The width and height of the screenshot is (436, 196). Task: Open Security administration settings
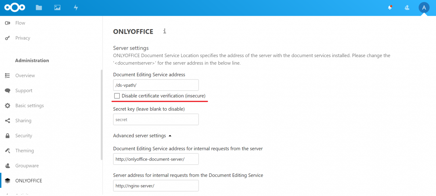24,136
